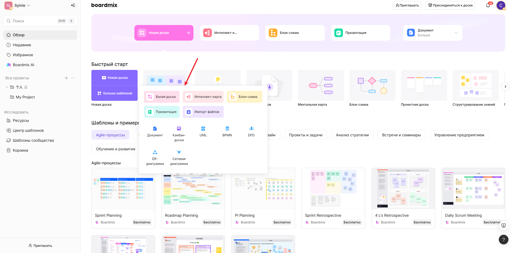Open the Sylvie account dropdown
The image size is (516, 253).
[17, 5]
